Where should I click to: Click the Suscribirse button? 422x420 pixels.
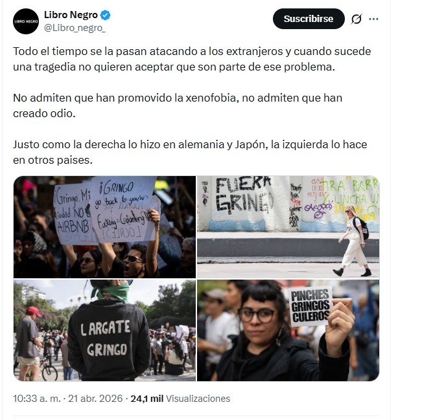[x=309, y=19]
